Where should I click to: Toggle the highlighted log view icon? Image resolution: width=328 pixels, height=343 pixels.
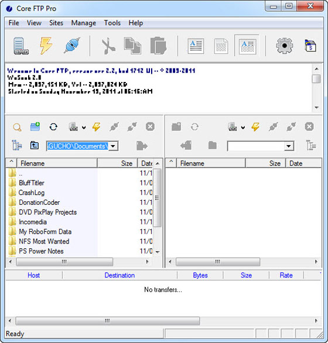247,46
